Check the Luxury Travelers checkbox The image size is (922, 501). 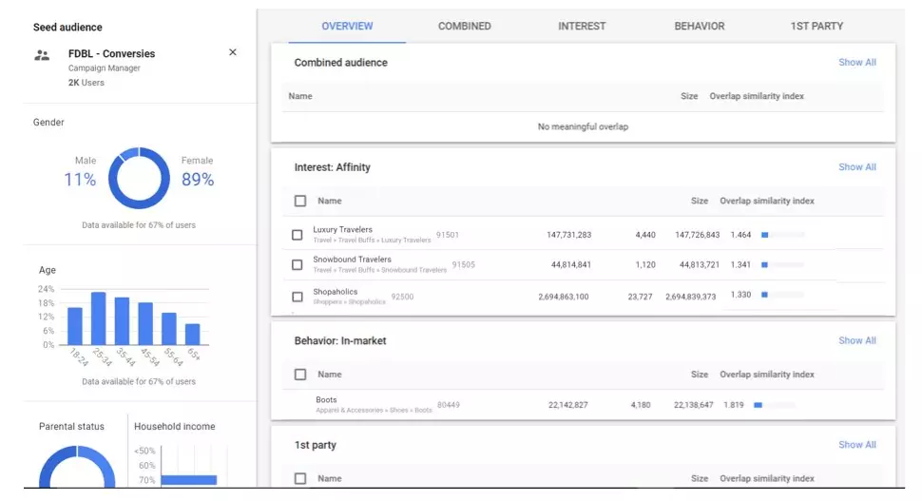tap(298, 235)
